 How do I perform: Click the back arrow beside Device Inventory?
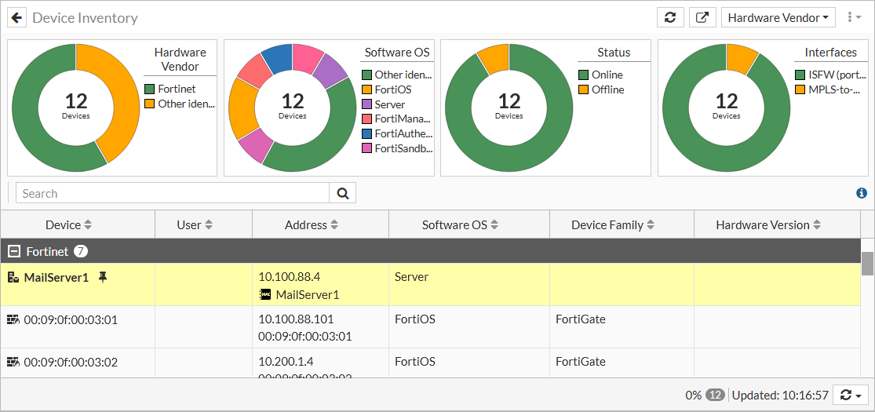click(x=16, y=17)
